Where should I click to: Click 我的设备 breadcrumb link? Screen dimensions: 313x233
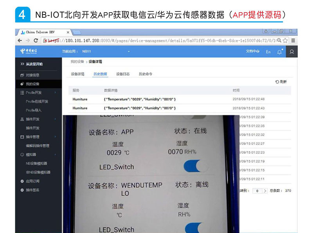(77, 62)
